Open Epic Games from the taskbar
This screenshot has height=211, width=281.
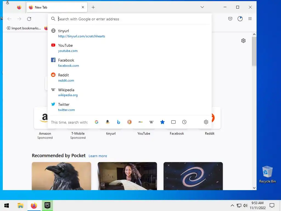47,206
